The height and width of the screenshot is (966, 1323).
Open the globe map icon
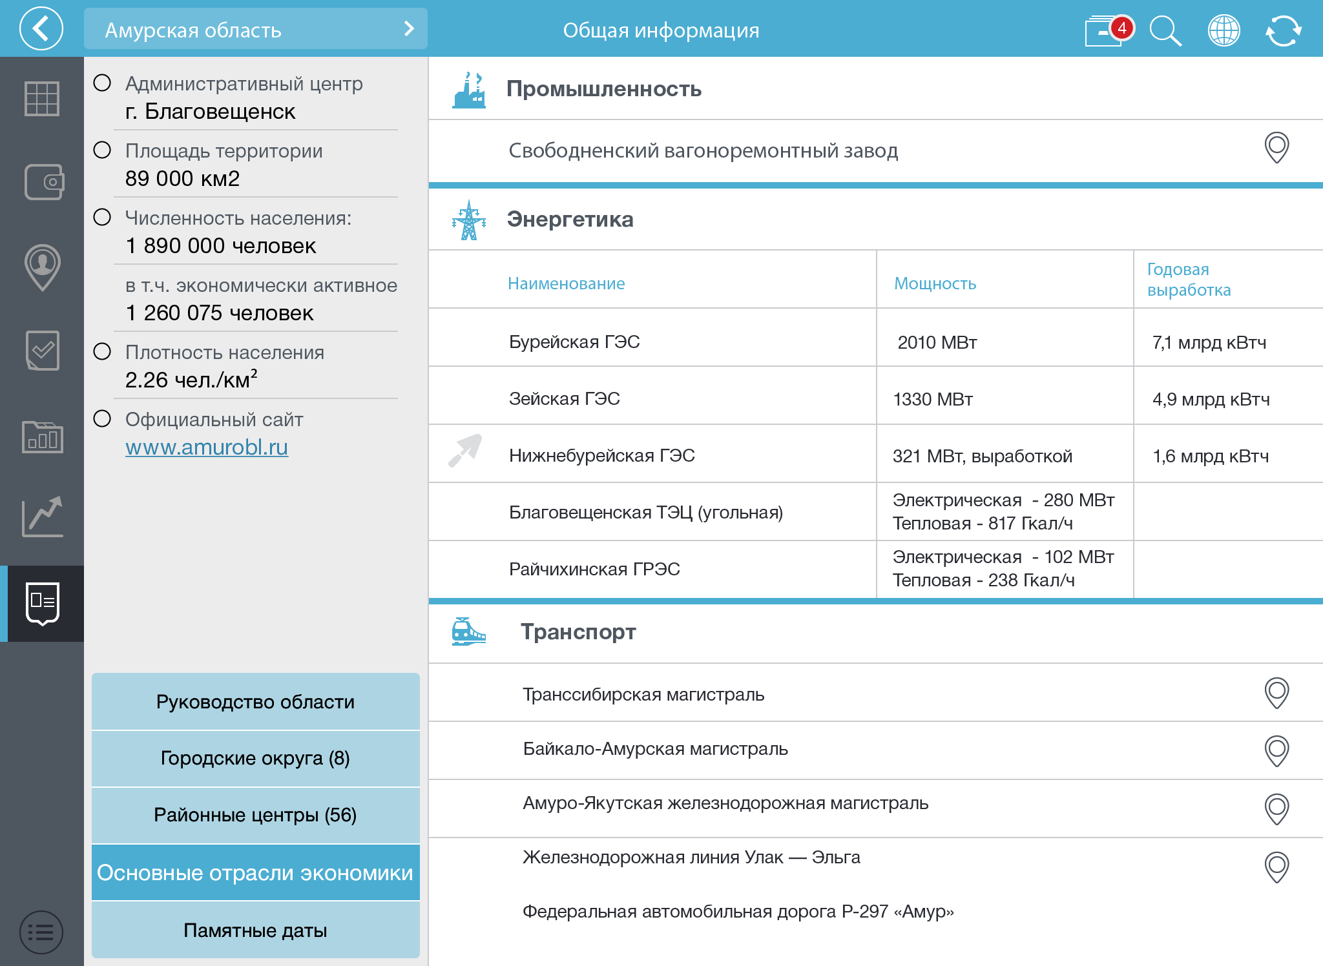pyautogui.click(x=1224, y=30)
